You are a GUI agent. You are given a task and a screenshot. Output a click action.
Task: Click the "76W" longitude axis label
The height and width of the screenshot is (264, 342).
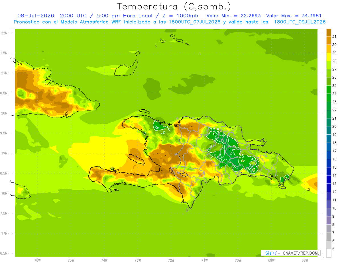tap(37, 260)
